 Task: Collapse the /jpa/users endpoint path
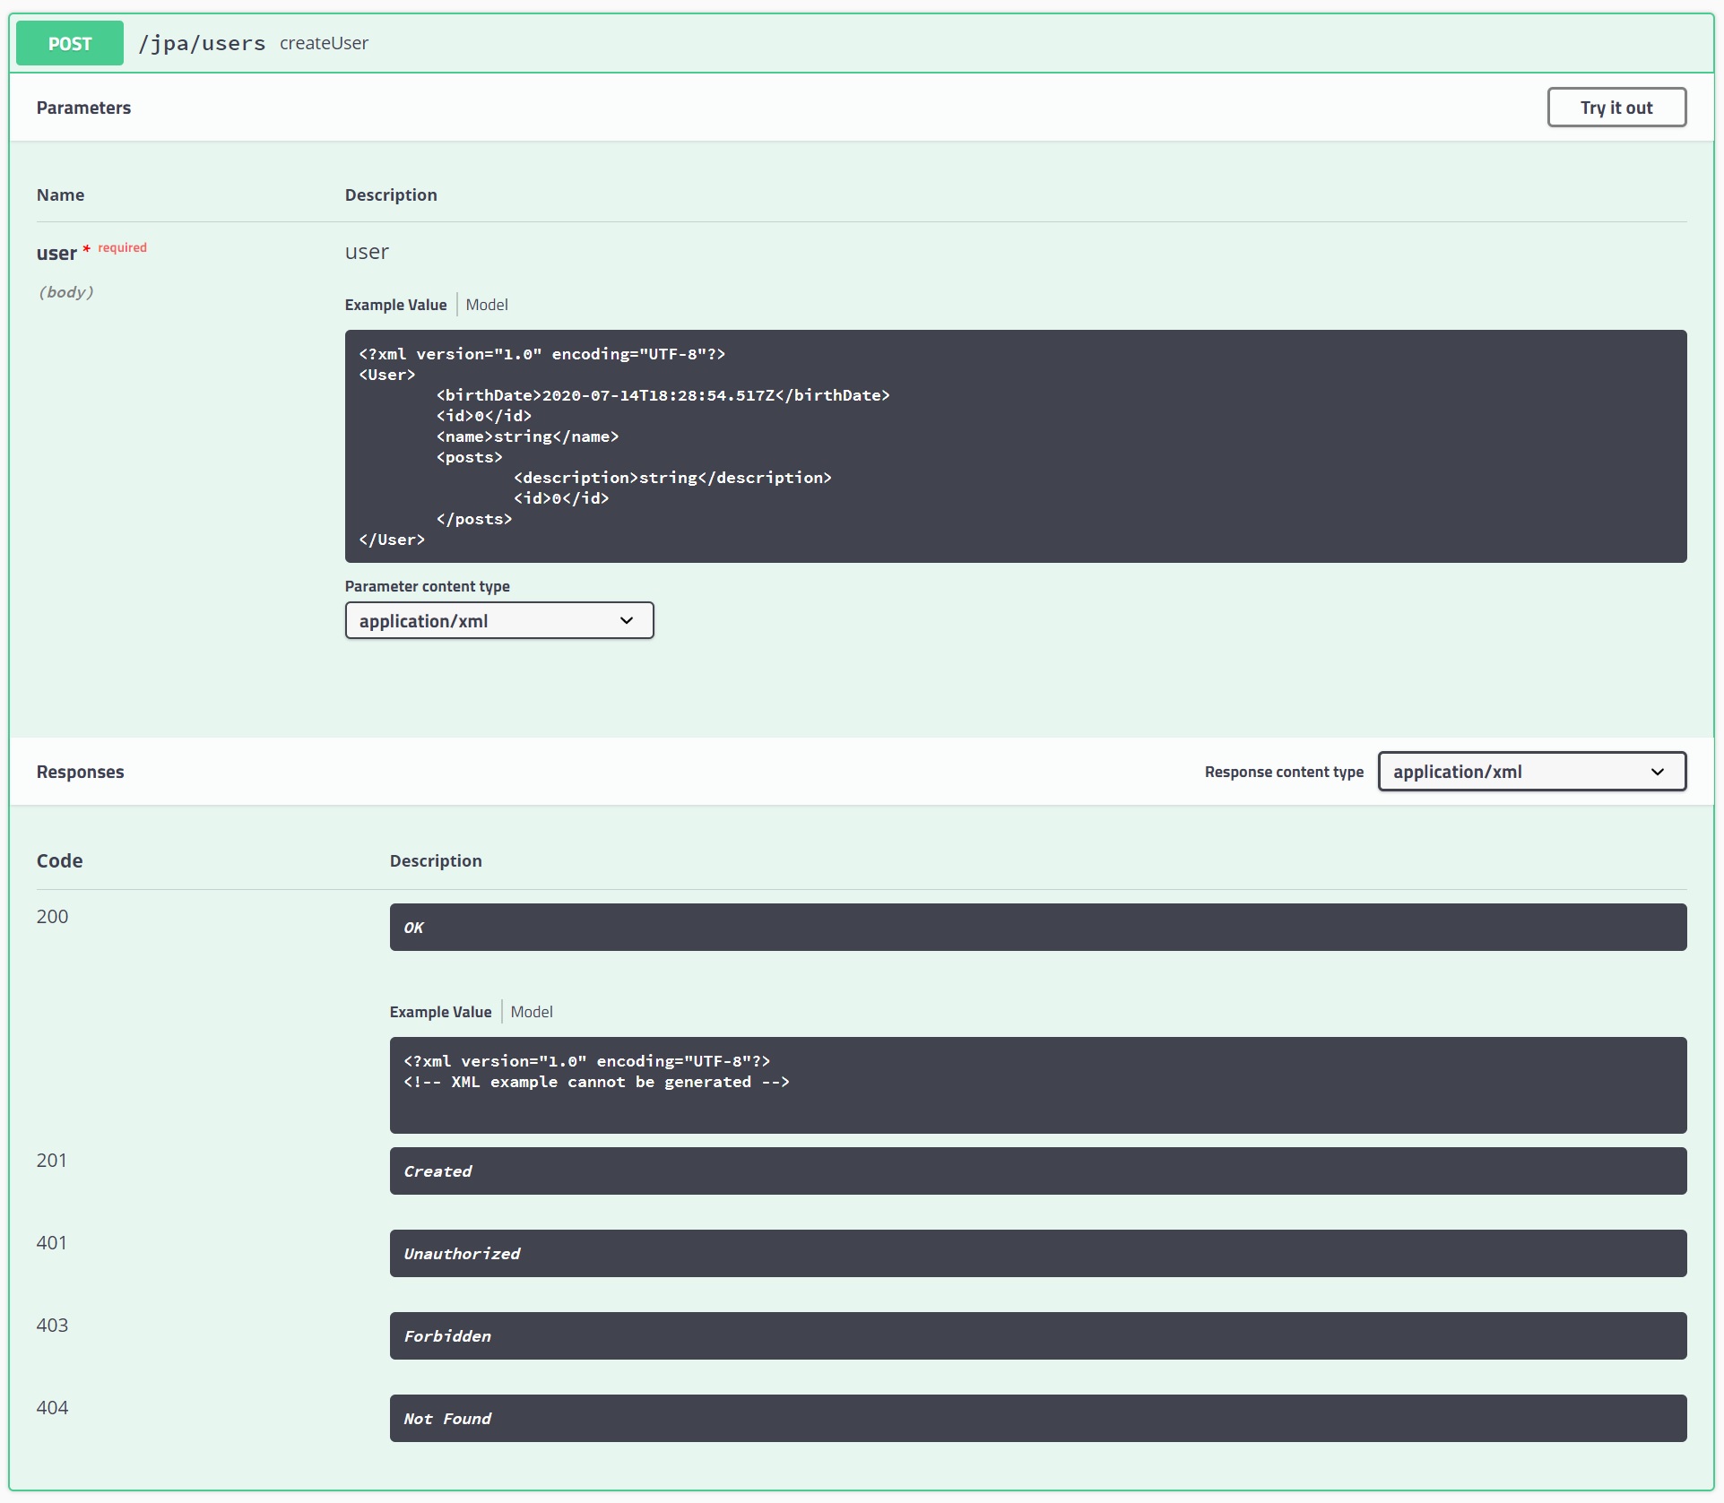(202, 43)
